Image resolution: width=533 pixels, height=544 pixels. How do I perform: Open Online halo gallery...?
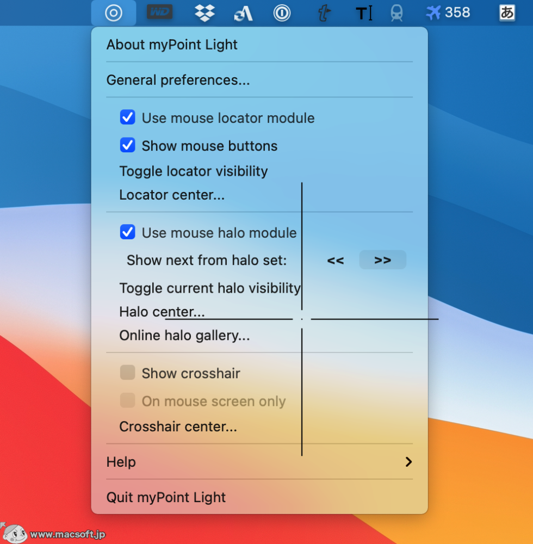tap(184, 336)
